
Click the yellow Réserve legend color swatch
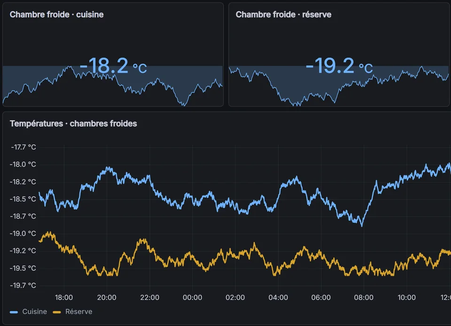pos(57,312)
